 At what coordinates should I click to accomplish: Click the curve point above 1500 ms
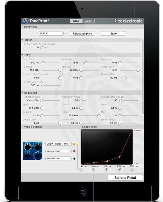[120, 157]
